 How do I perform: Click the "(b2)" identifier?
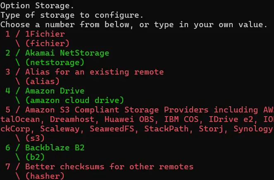pos(35,157)
